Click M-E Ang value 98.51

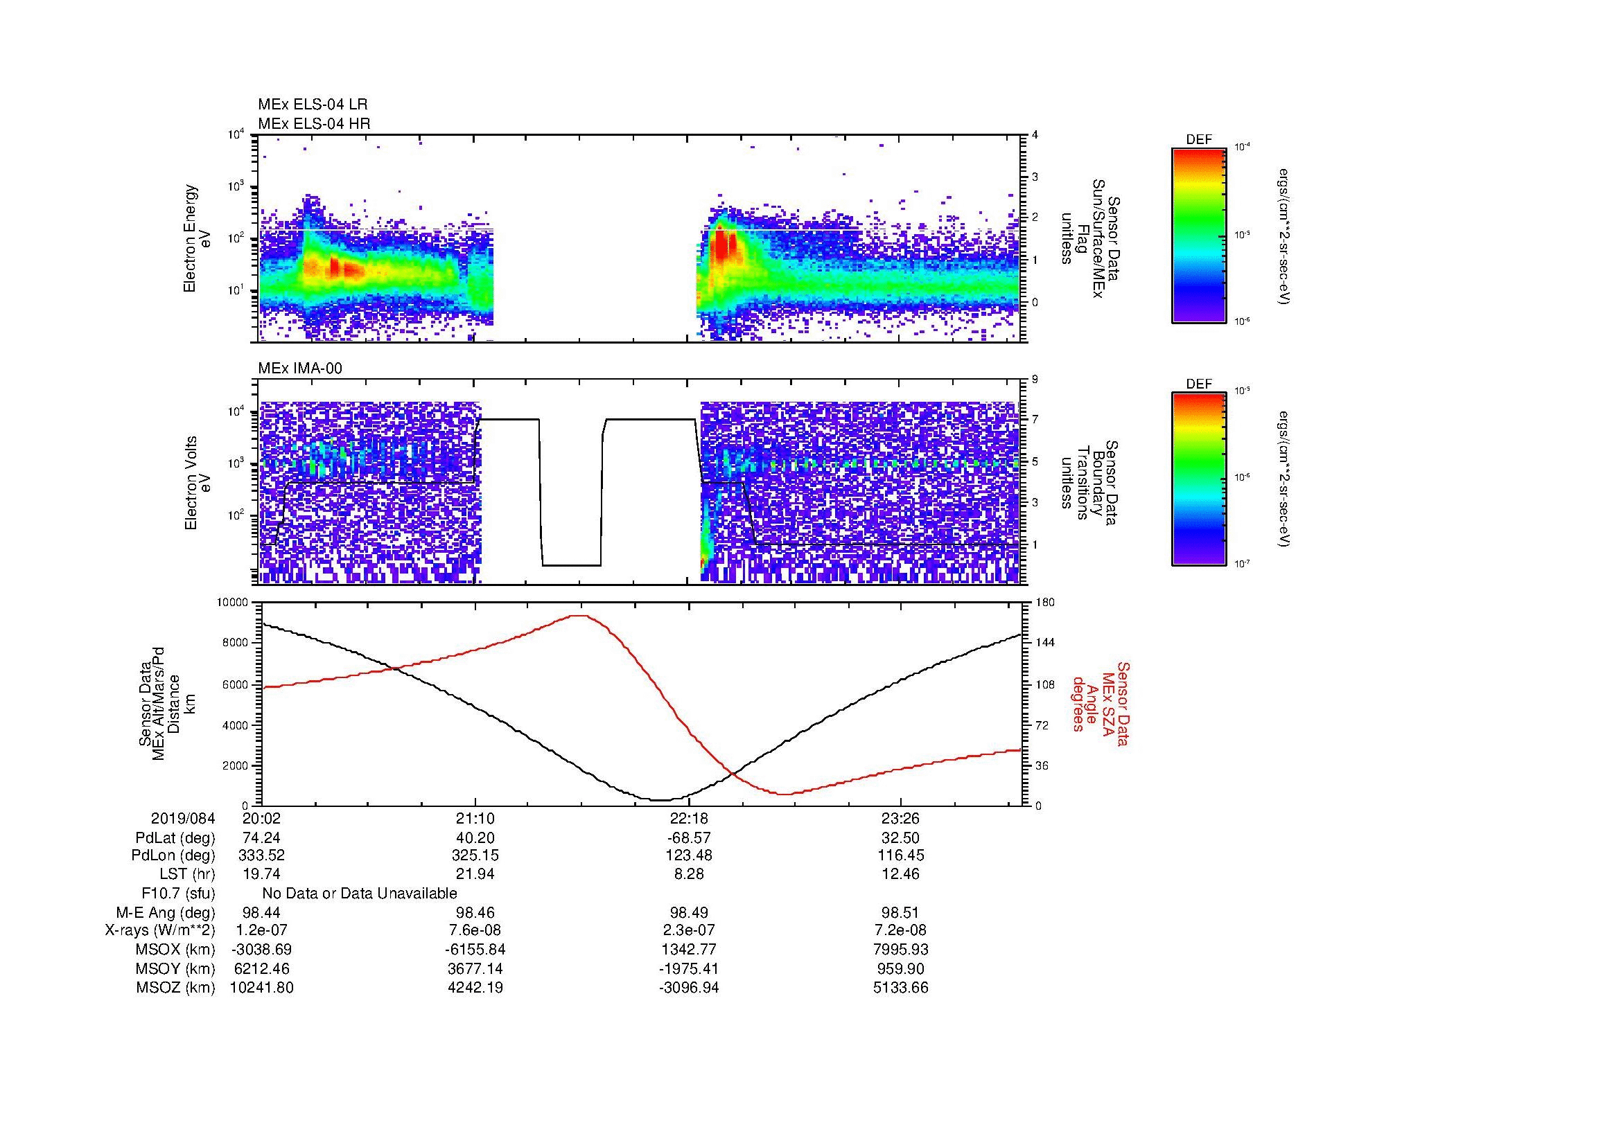[x=901, y=913]
